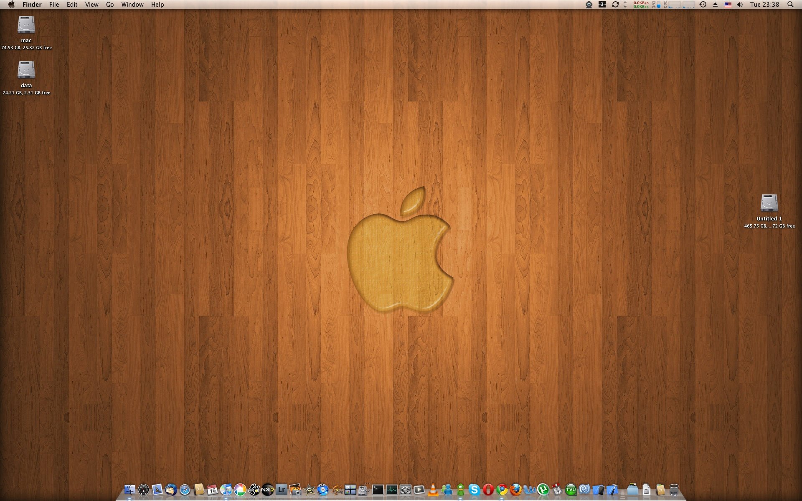Open the Window menu

coord(132,5)
